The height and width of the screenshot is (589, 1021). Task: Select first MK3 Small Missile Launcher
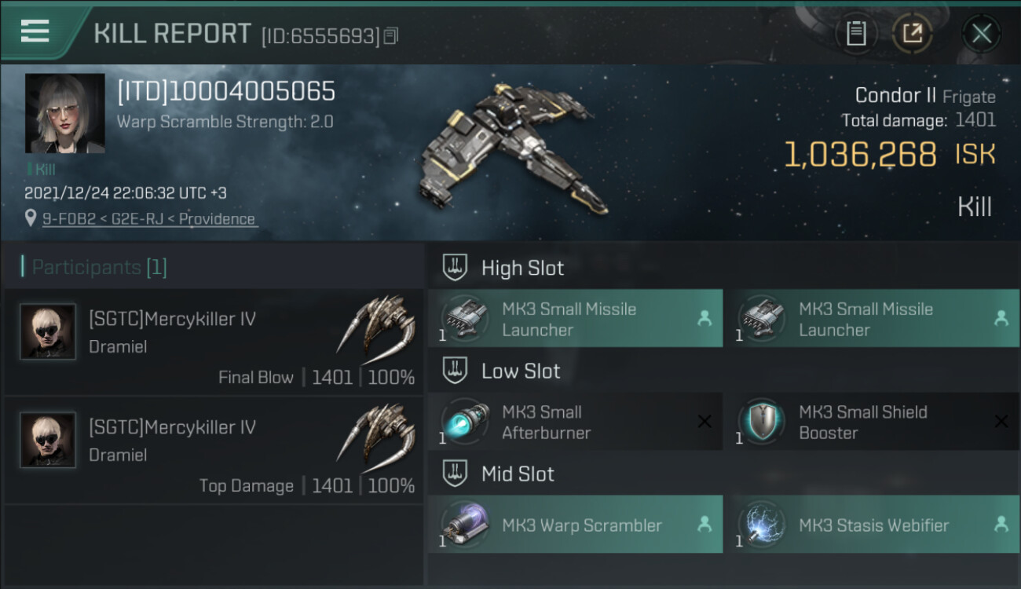tap(575, 319)
